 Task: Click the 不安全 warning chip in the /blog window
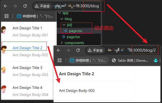(x=42, y=6)
